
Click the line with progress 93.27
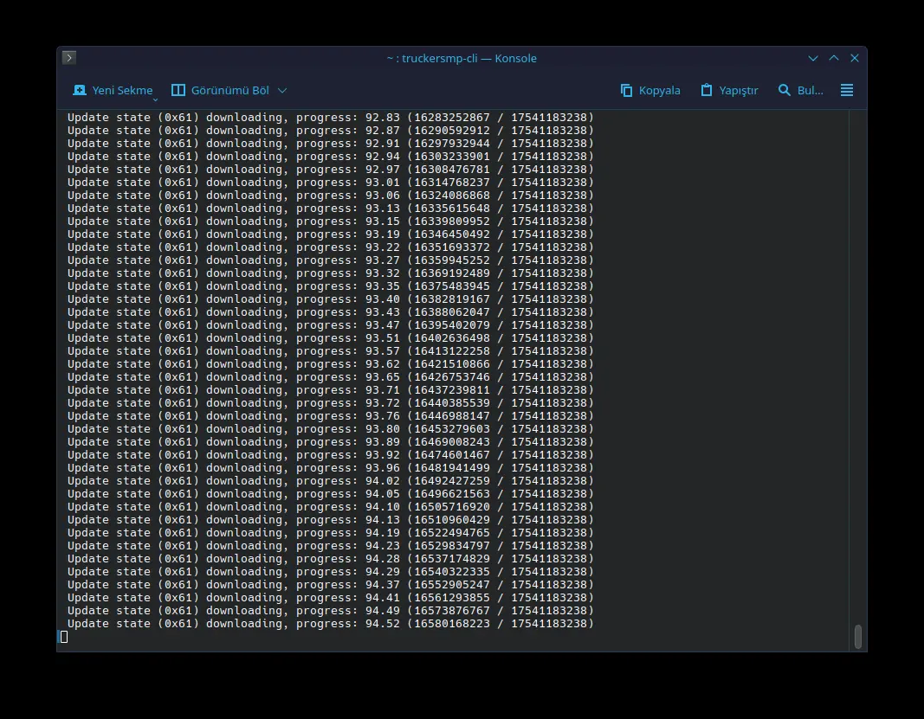click(x=331, y=260)
